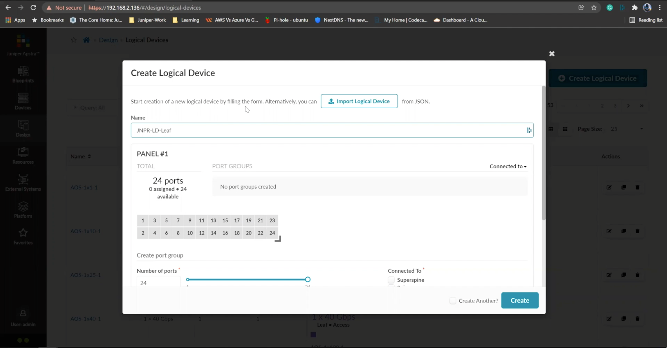
Task: Select port 2 in the panel grid
Action: pos(143,233)
